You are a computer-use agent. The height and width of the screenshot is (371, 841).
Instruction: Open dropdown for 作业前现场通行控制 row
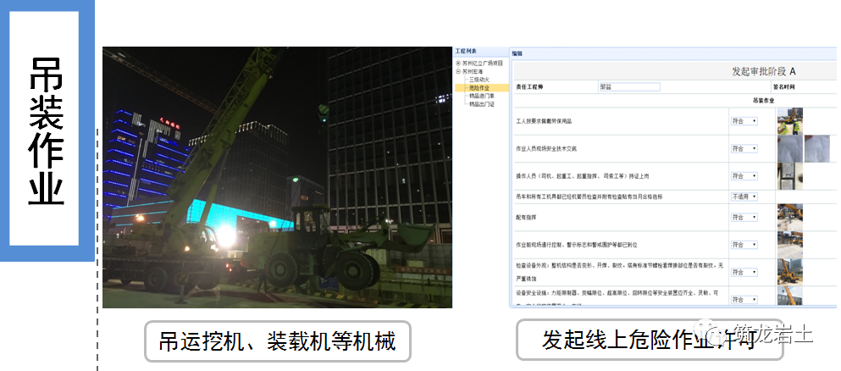pyautogui.click(x=744, y=245)
